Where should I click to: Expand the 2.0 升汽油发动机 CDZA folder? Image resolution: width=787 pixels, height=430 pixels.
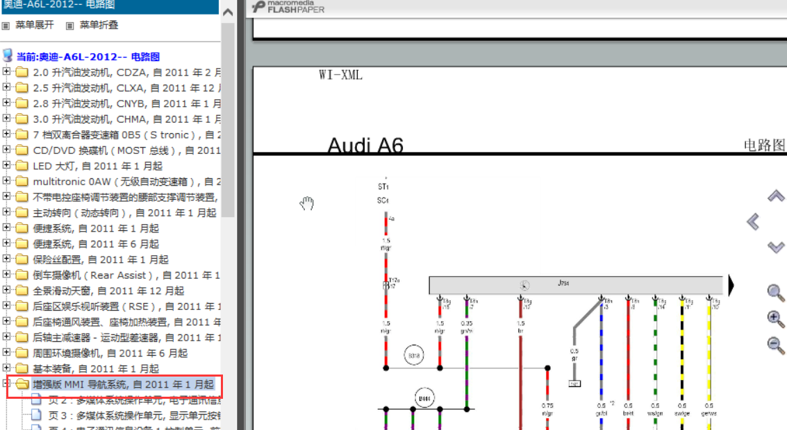coord(6,71)
